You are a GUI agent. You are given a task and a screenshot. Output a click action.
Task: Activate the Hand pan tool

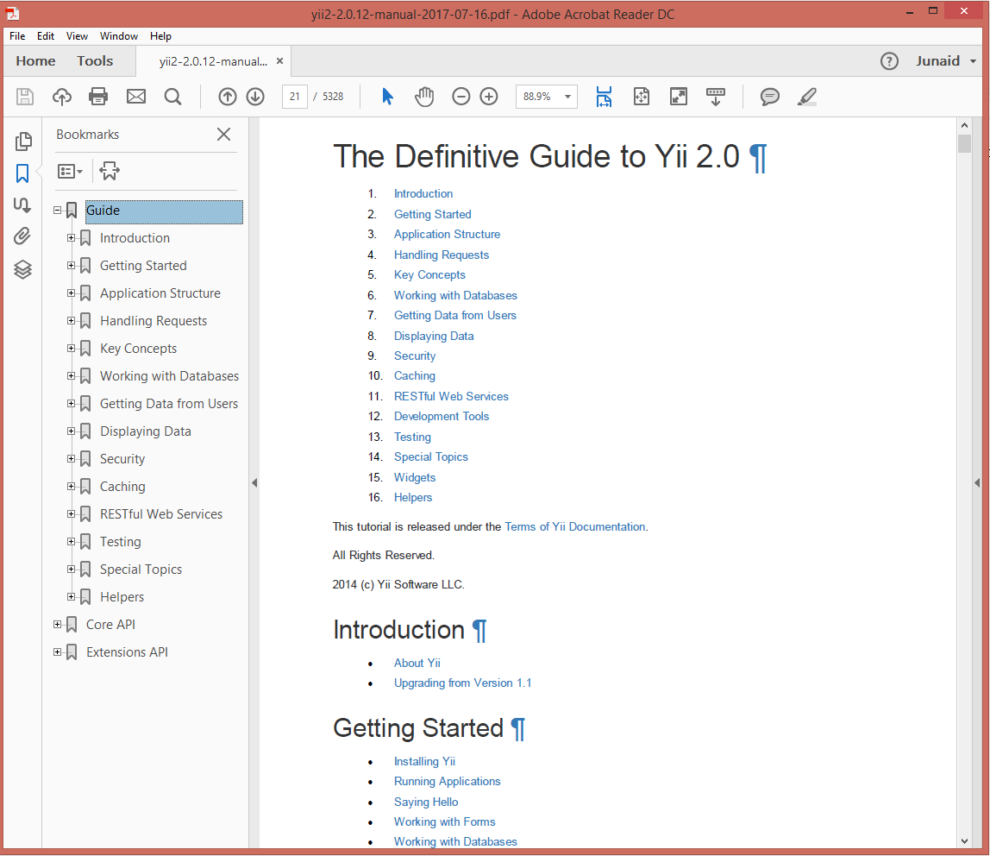pyautogui.click(x=424, y=97)
